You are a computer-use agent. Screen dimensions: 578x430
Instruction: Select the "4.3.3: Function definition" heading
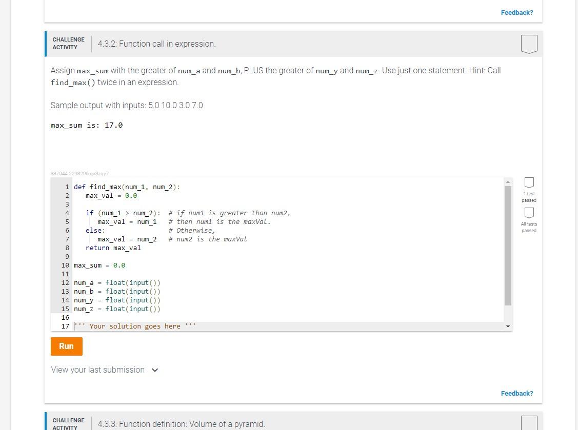(181, 424)
